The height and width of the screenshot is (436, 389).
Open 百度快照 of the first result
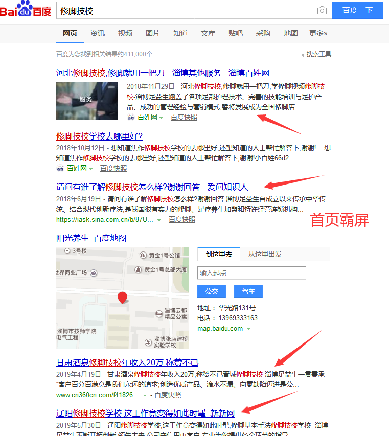184,118
